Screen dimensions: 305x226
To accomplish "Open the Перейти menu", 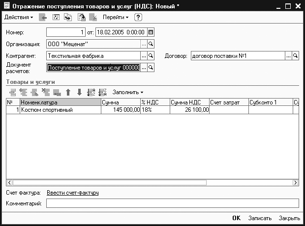I will point(116,17).
